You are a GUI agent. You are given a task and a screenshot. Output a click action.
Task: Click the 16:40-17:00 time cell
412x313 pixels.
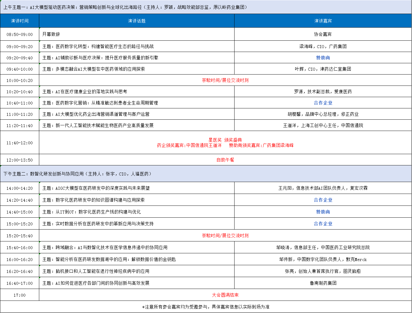(20, 283)
